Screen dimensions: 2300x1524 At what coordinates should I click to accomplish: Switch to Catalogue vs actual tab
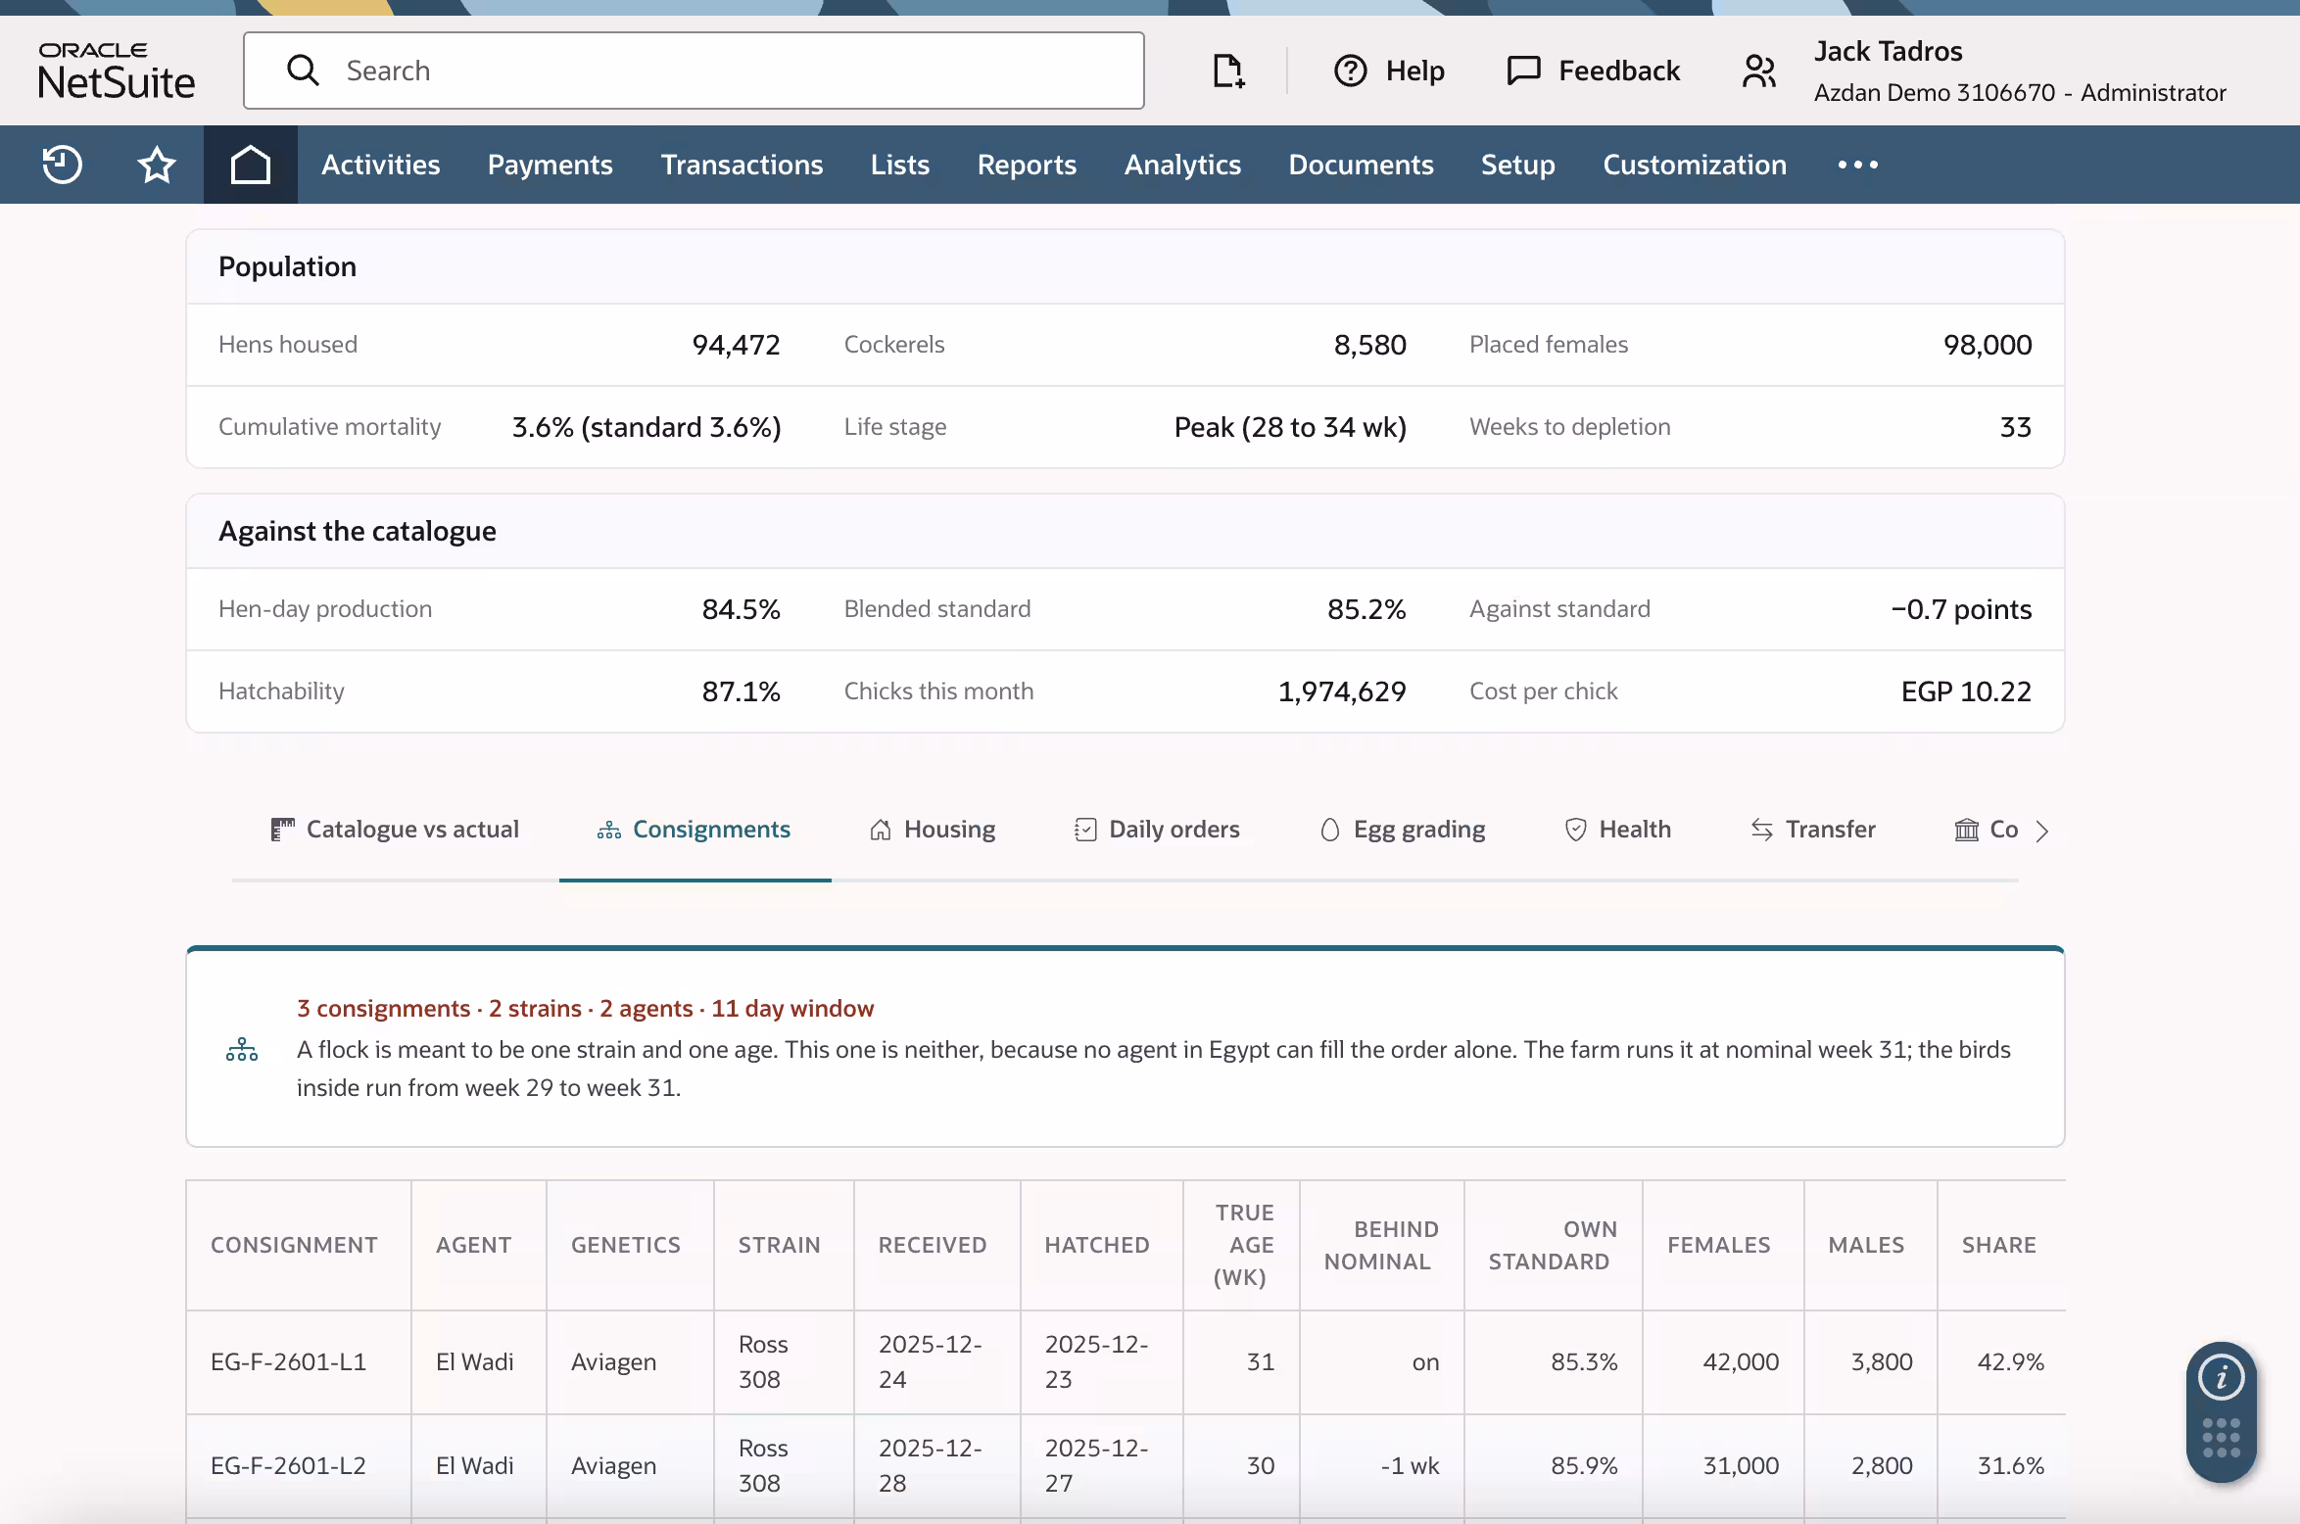[x=395, y=830]
